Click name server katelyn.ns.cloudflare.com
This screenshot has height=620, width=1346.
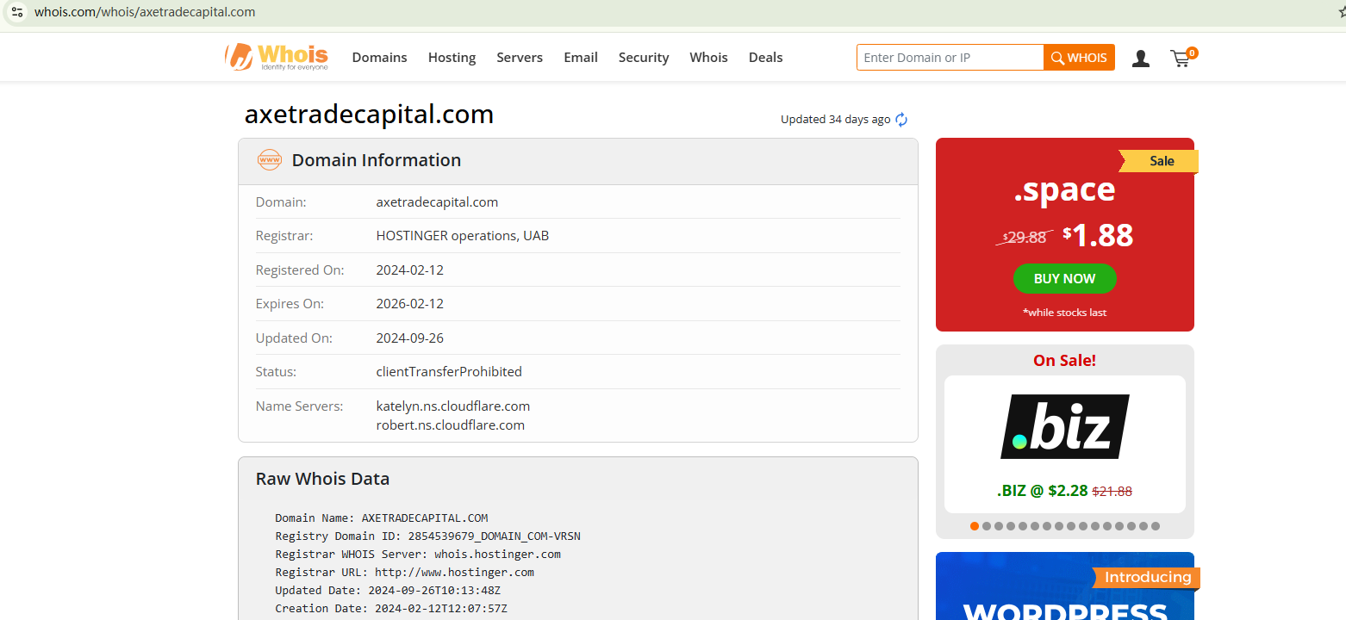coord(453,406)
